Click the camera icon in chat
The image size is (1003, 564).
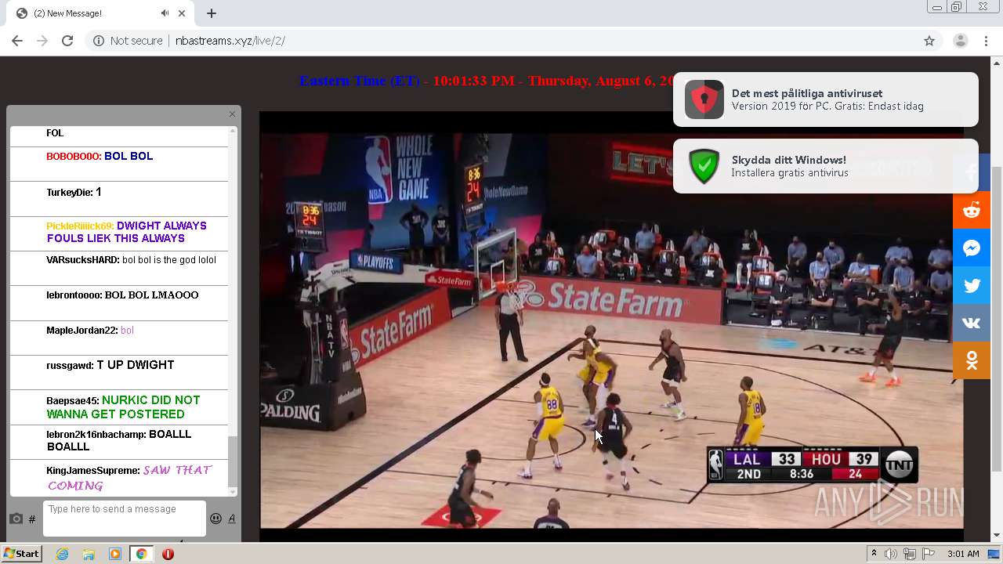[16, 519]
